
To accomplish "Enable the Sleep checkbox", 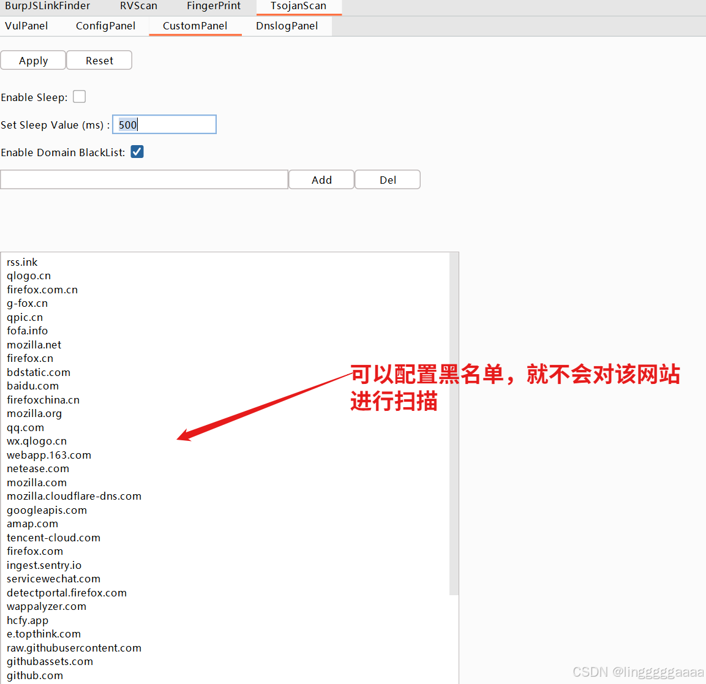I will tap(79, 96).
